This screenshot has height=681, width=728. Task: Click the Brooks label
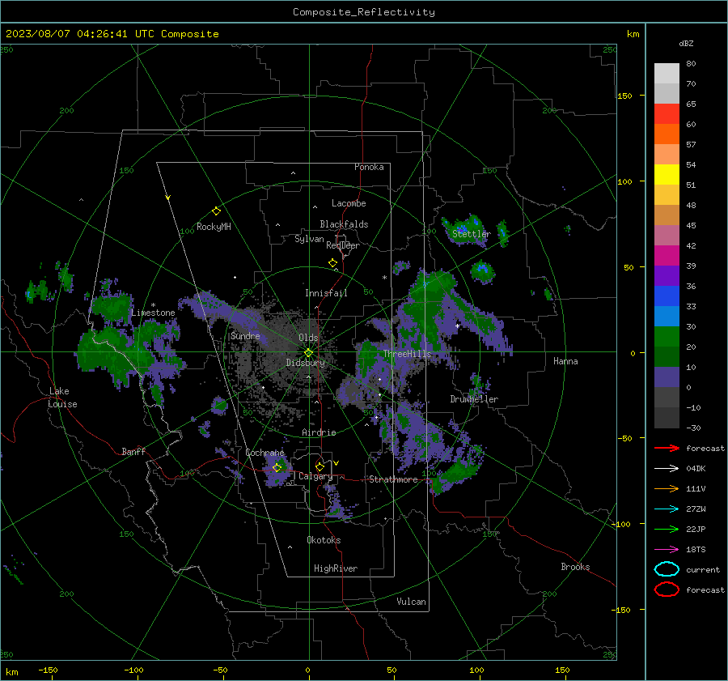coord(575,567)
